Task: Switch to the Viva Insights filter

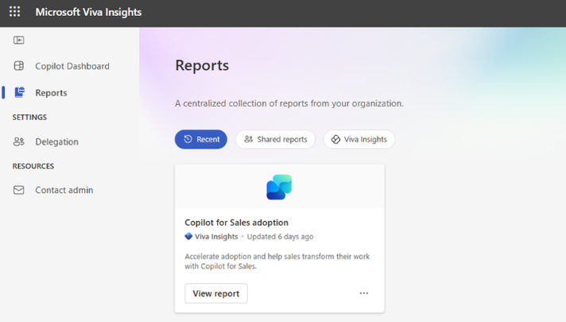Action: click(359, 139)
